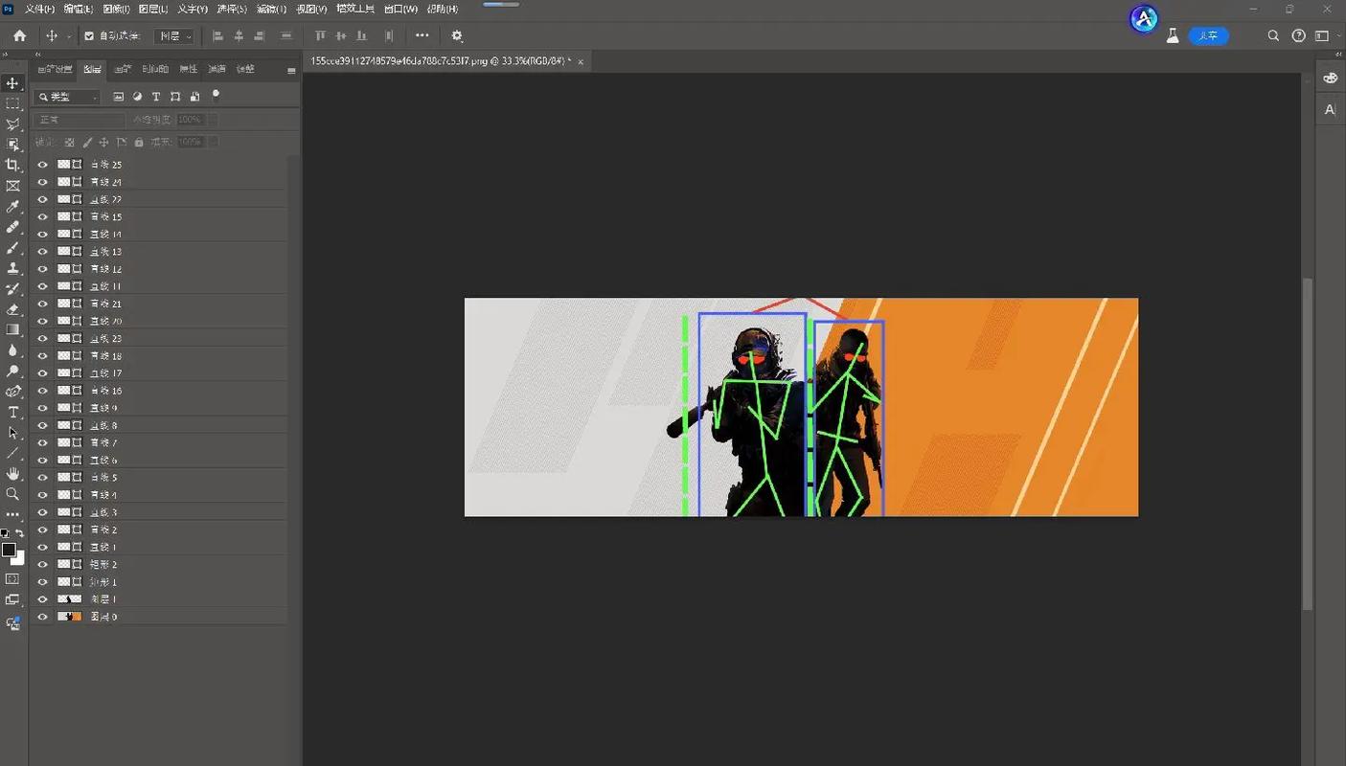The image size is (1346, 766).
Task: Open the layer filter 类型 dropdown
Action: pos(67,97)
